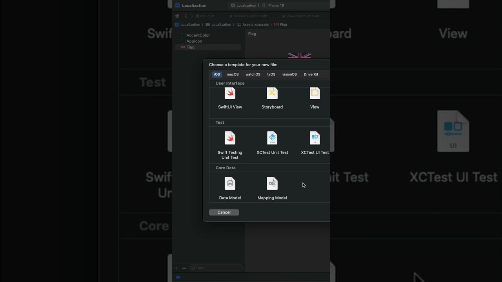
Task: Click Localization folder in the breadcrumb
Action: pos(218,24)
